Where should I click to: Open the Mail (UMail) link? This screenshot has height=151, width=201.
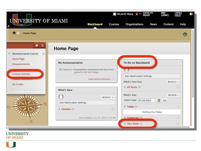[165, 14]
